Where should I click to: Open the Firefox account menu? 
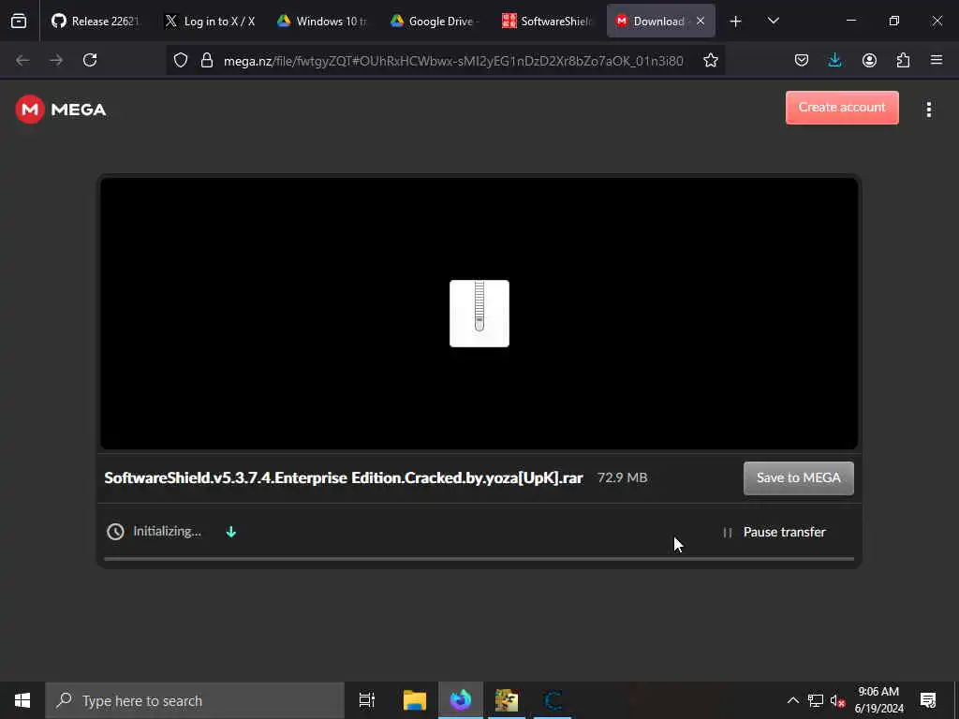coord(869,60)
